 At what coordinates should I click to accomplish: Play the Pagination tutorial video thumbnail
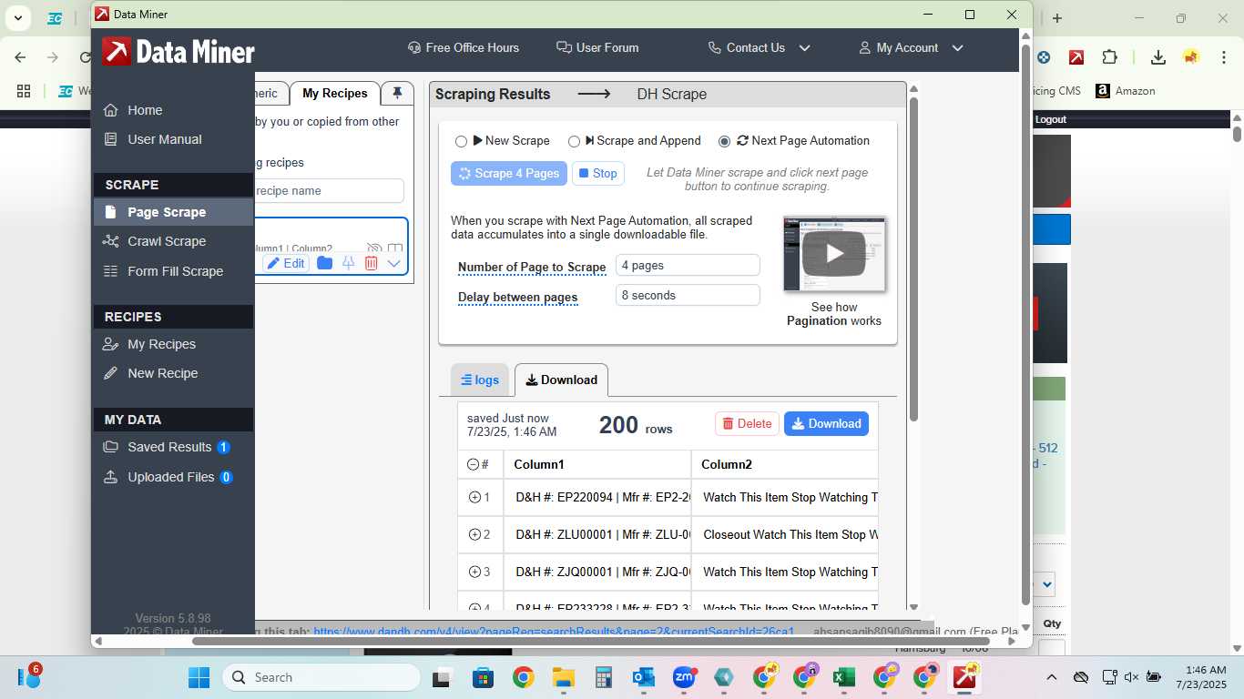[x=834, y=253]
